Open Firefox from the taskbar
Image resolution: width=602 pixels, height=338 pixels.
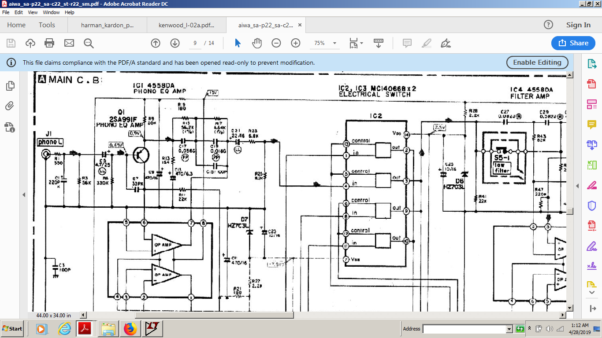click(130, 329)
